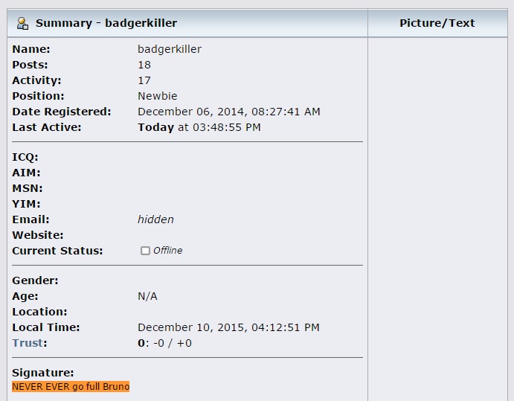This screenshot has width=514, height=401.
Task: Click the Activity value 17
Action: coord(144,80)
